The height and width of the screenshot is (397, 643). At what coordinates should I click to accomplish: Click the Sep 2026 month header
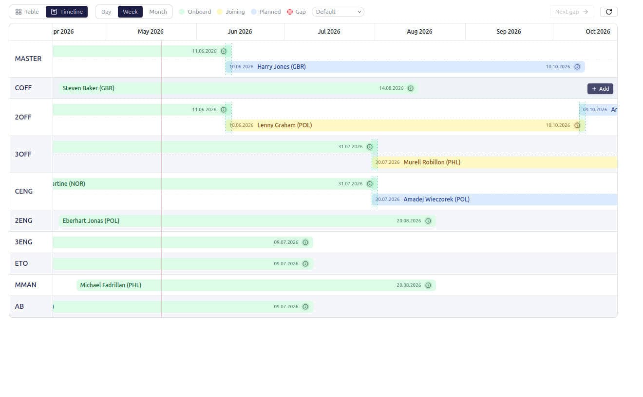pyautogui.click(x=509, y=32)
